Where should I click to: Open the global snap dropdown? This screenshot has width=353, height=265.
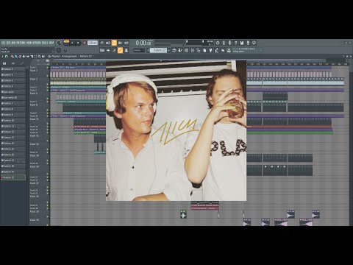coord(139,50)
